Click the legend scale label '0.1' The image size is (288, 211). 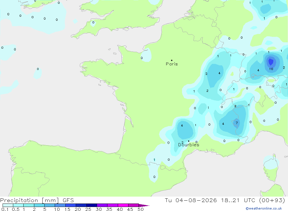5,209
